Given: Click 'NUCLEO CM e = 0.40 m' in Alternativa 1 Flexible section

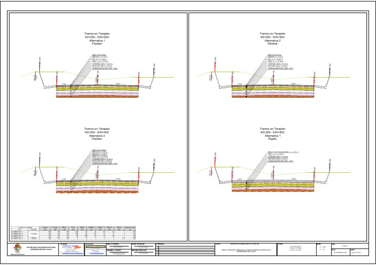Looking at the screenshot, I should (102, 66).
